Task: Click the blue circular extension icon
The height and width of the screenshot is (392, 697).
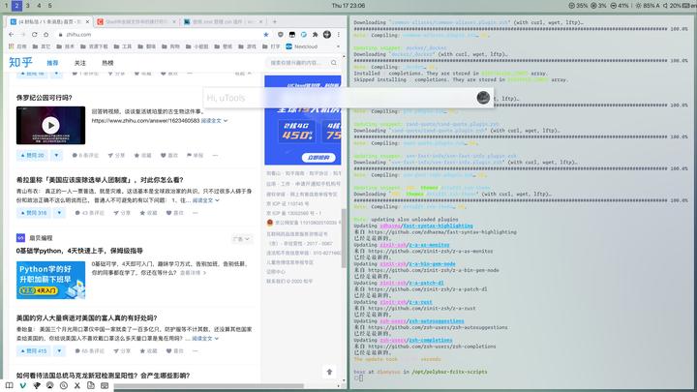Action: [304, 35]
